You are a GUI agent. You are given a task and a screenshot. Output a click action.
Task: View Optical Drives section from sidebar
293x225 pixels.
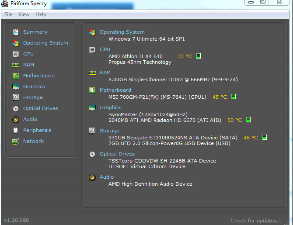coord(41,108)
